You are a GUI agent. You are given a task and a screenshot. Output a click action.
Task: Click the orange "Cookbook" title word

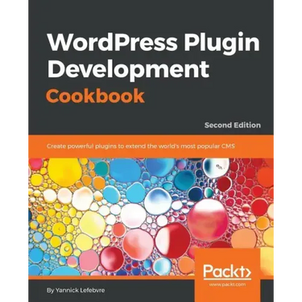click(x=96, y=95)
